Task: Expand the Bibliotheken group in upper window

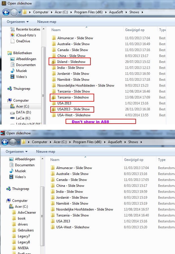Action: point(22,53)
